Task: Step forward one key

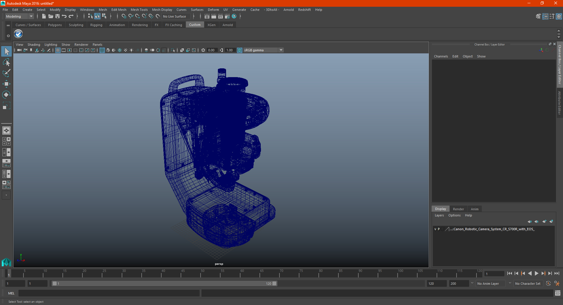Action: [543, 273]
